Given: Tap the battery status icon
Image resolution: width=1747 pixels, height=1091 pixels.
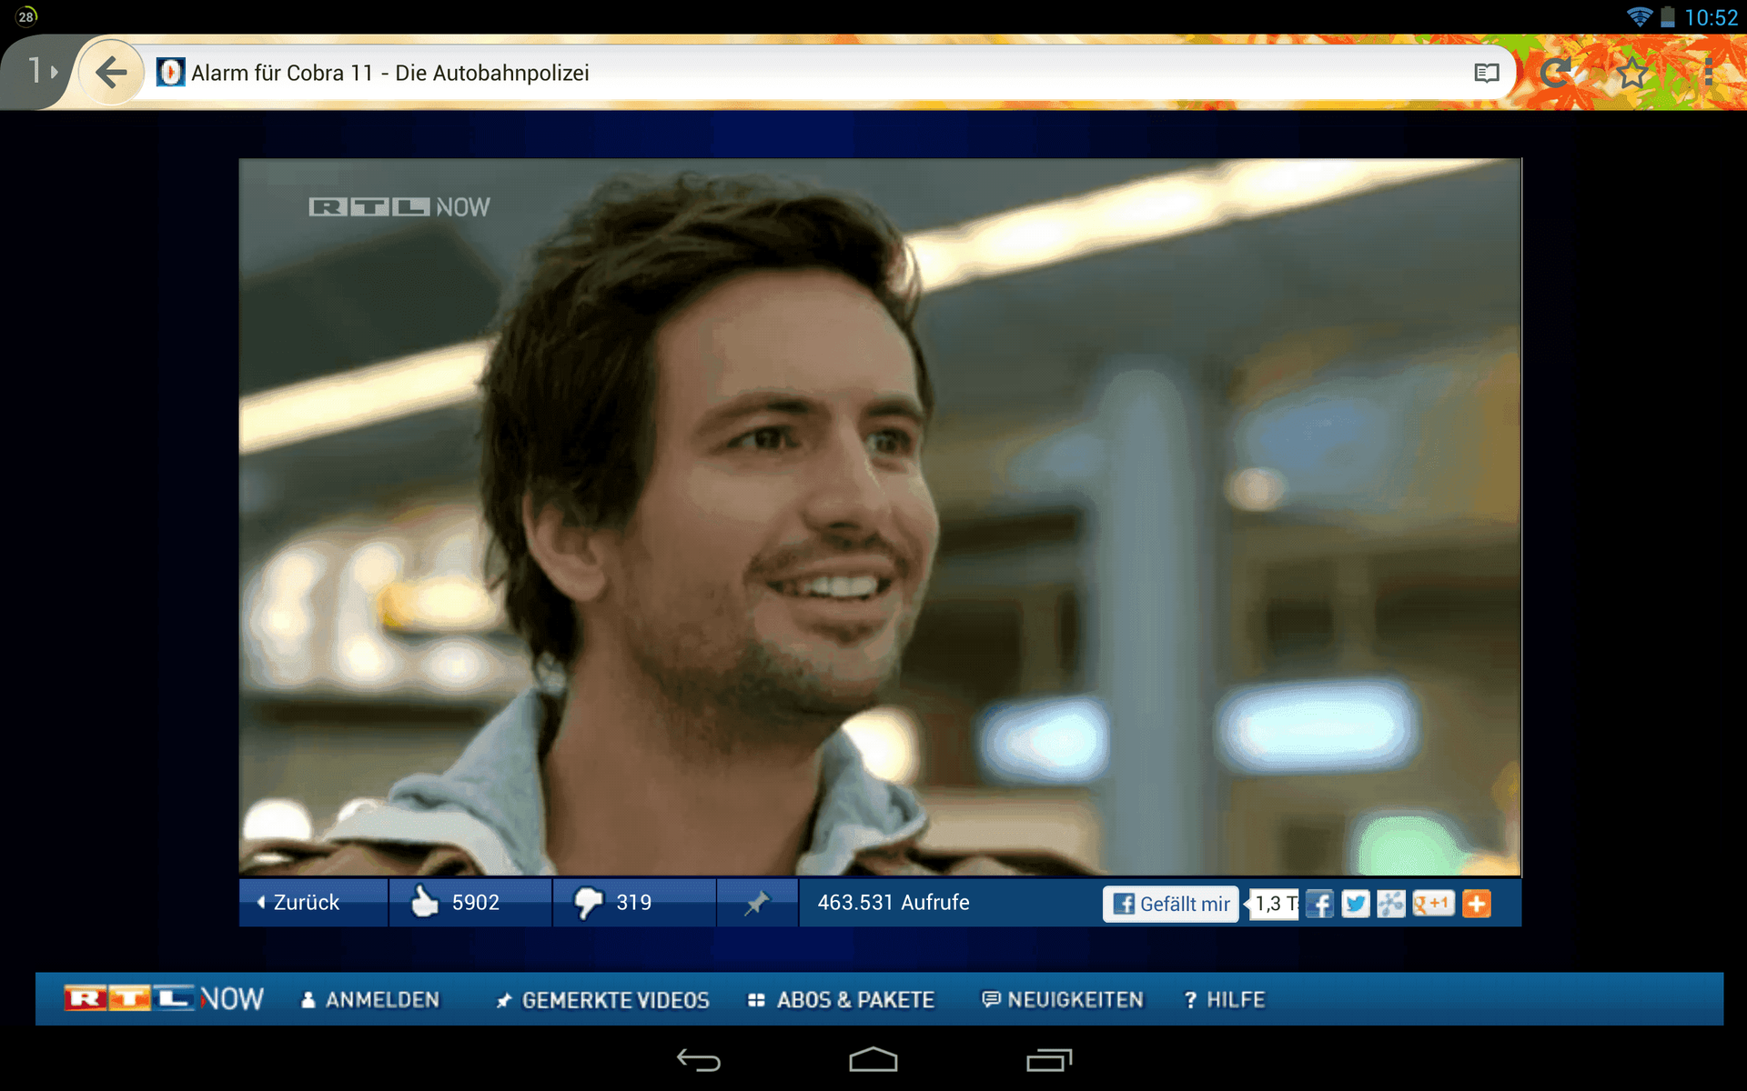Looking at the screenshot, I should point(1667,17).
